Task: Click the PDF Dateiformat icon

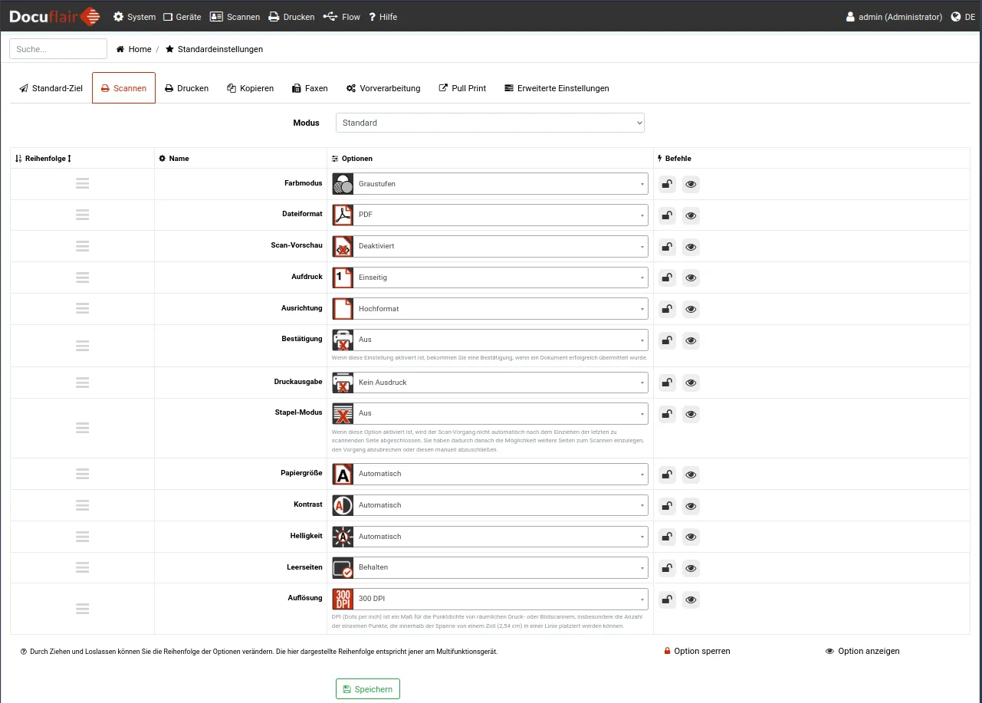Action: point(343,215)
